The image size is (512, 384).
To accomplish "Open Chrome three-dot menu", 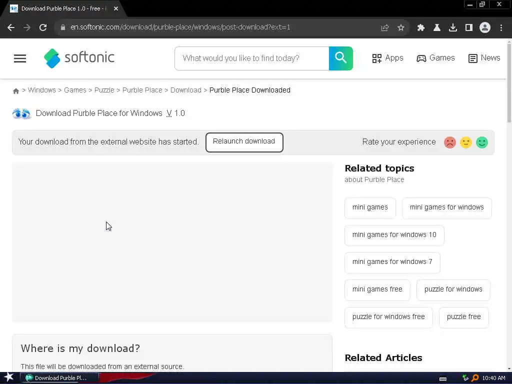I will 501,28.
